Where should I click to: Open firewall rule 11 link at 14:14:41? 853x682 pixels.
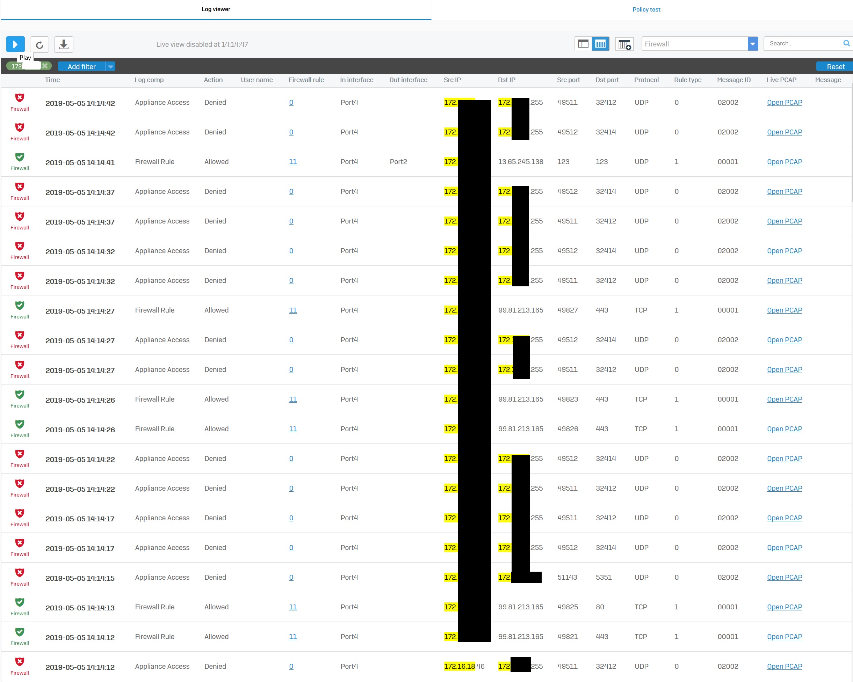pos(292,162)
